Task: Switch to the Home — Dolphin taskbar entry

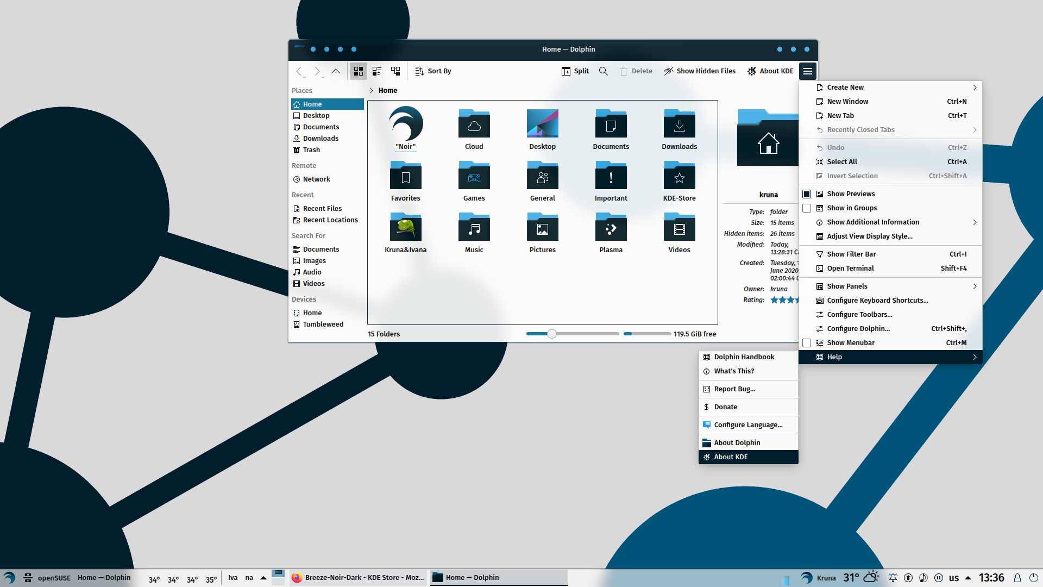Action: pos(499,578)
